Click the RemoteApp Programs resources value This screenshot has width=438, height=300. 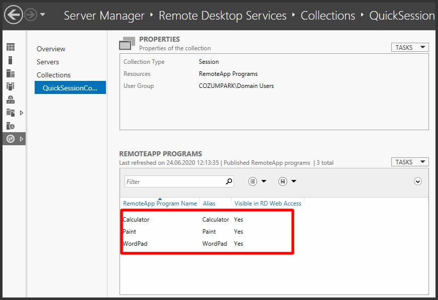[228, 74]
